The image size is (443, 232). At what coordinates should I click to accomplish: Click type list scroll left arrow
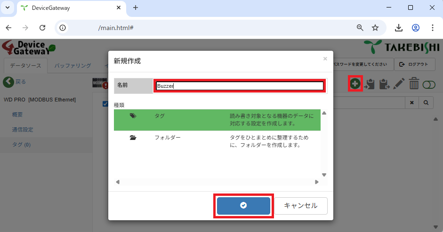pos(118,182)
